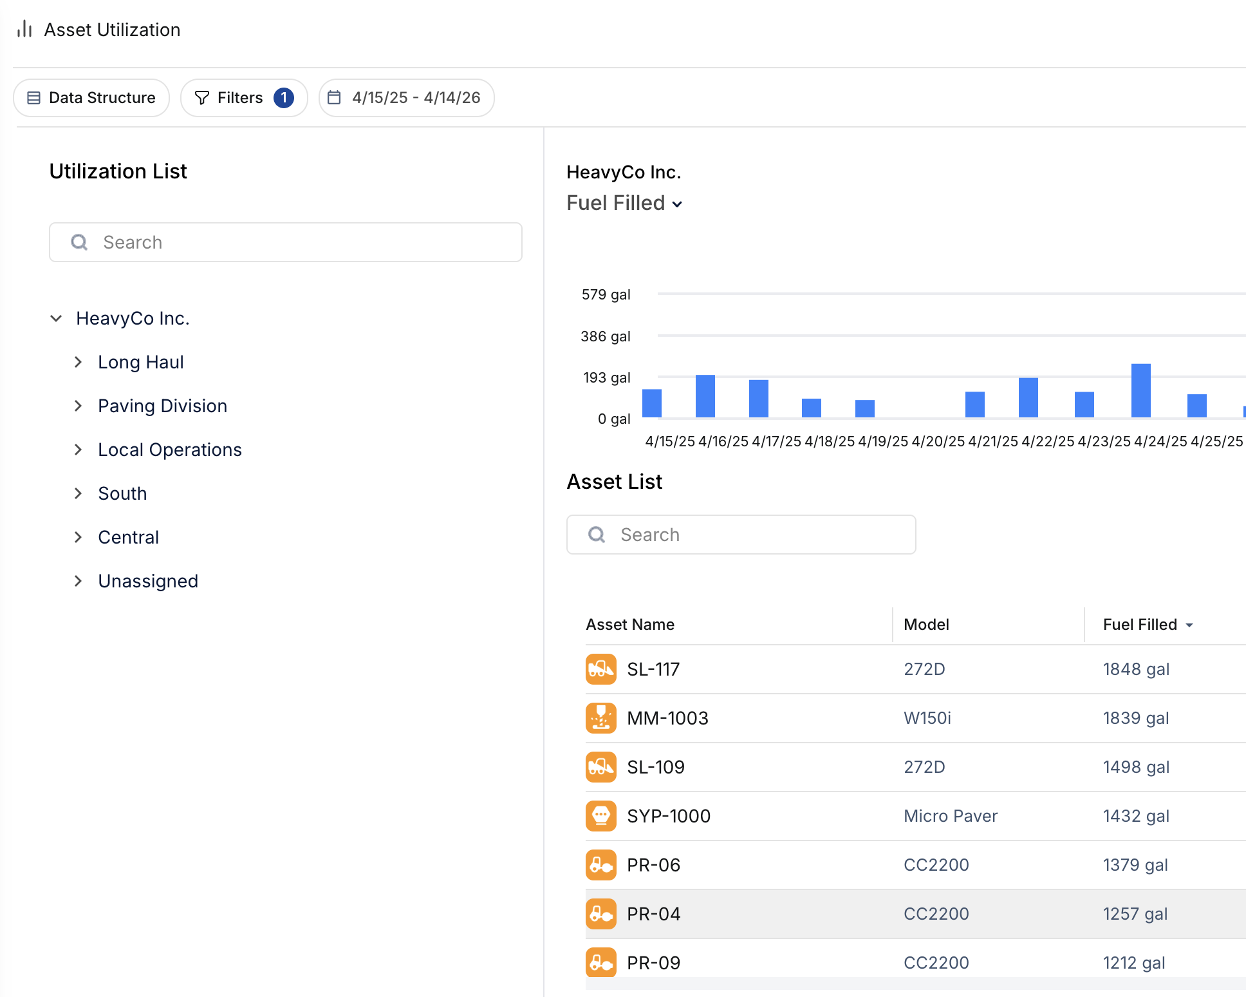The height and width of the screenshot is (997, 1246).
Task: Select the South tree item
Action: [122, 493]
